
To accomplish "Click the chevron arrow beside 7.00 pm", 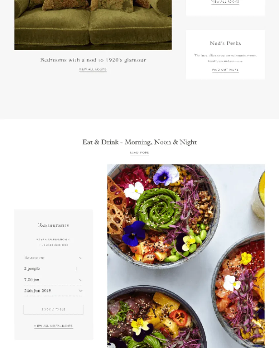I will pyautogui.click(x=80, y=280).
